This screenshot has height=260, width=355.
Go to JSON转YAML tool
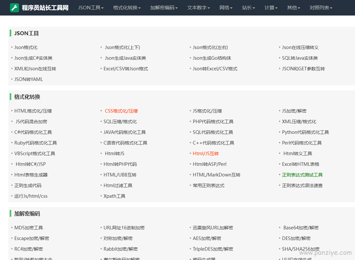(29, 79)
